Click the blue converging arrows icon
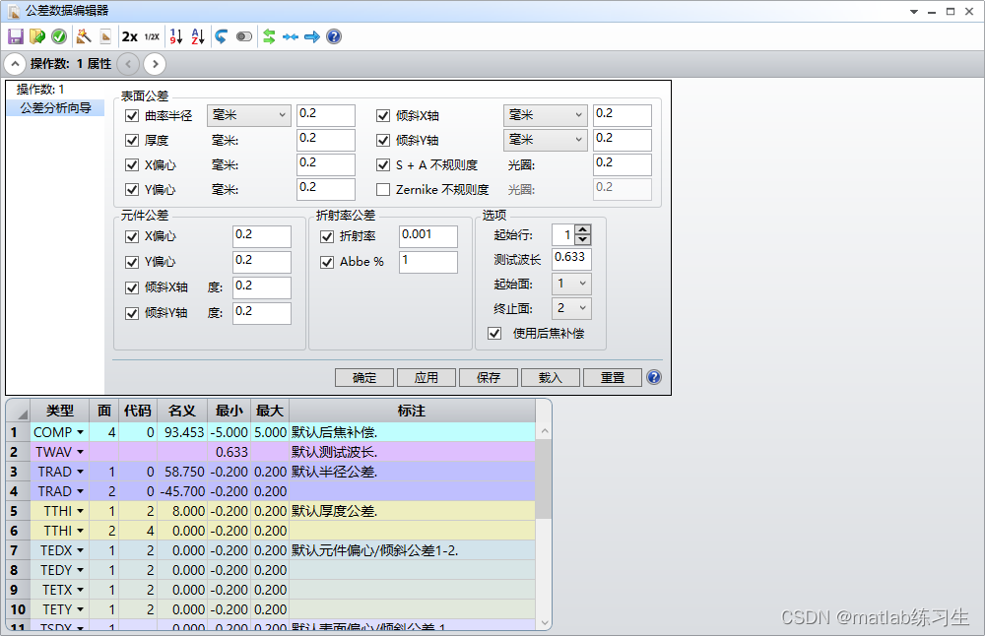 (291, 37)
